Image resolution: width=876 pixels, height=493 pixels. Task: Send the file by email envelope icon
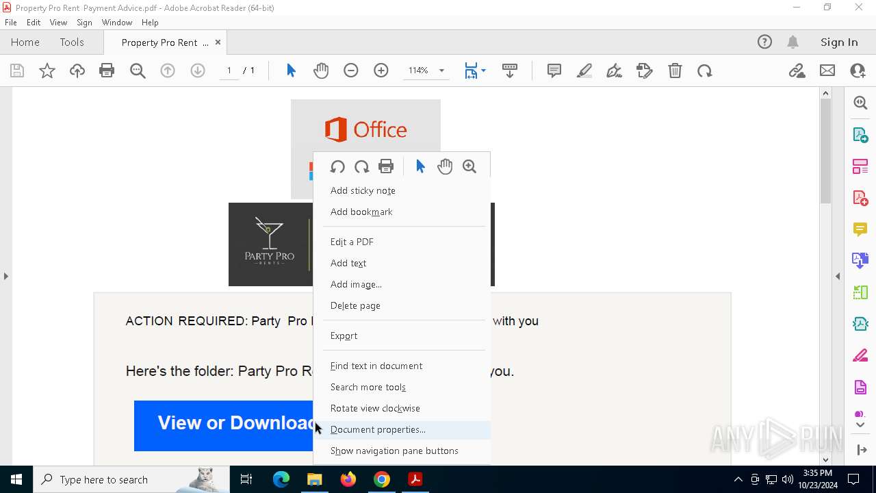click(827, 71)
